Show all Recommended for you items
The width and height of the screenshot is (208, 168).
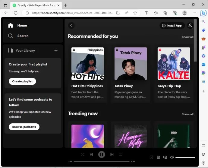188,37
